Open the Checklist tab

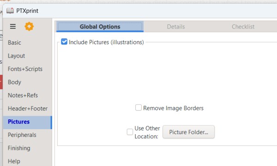[243, 27]
